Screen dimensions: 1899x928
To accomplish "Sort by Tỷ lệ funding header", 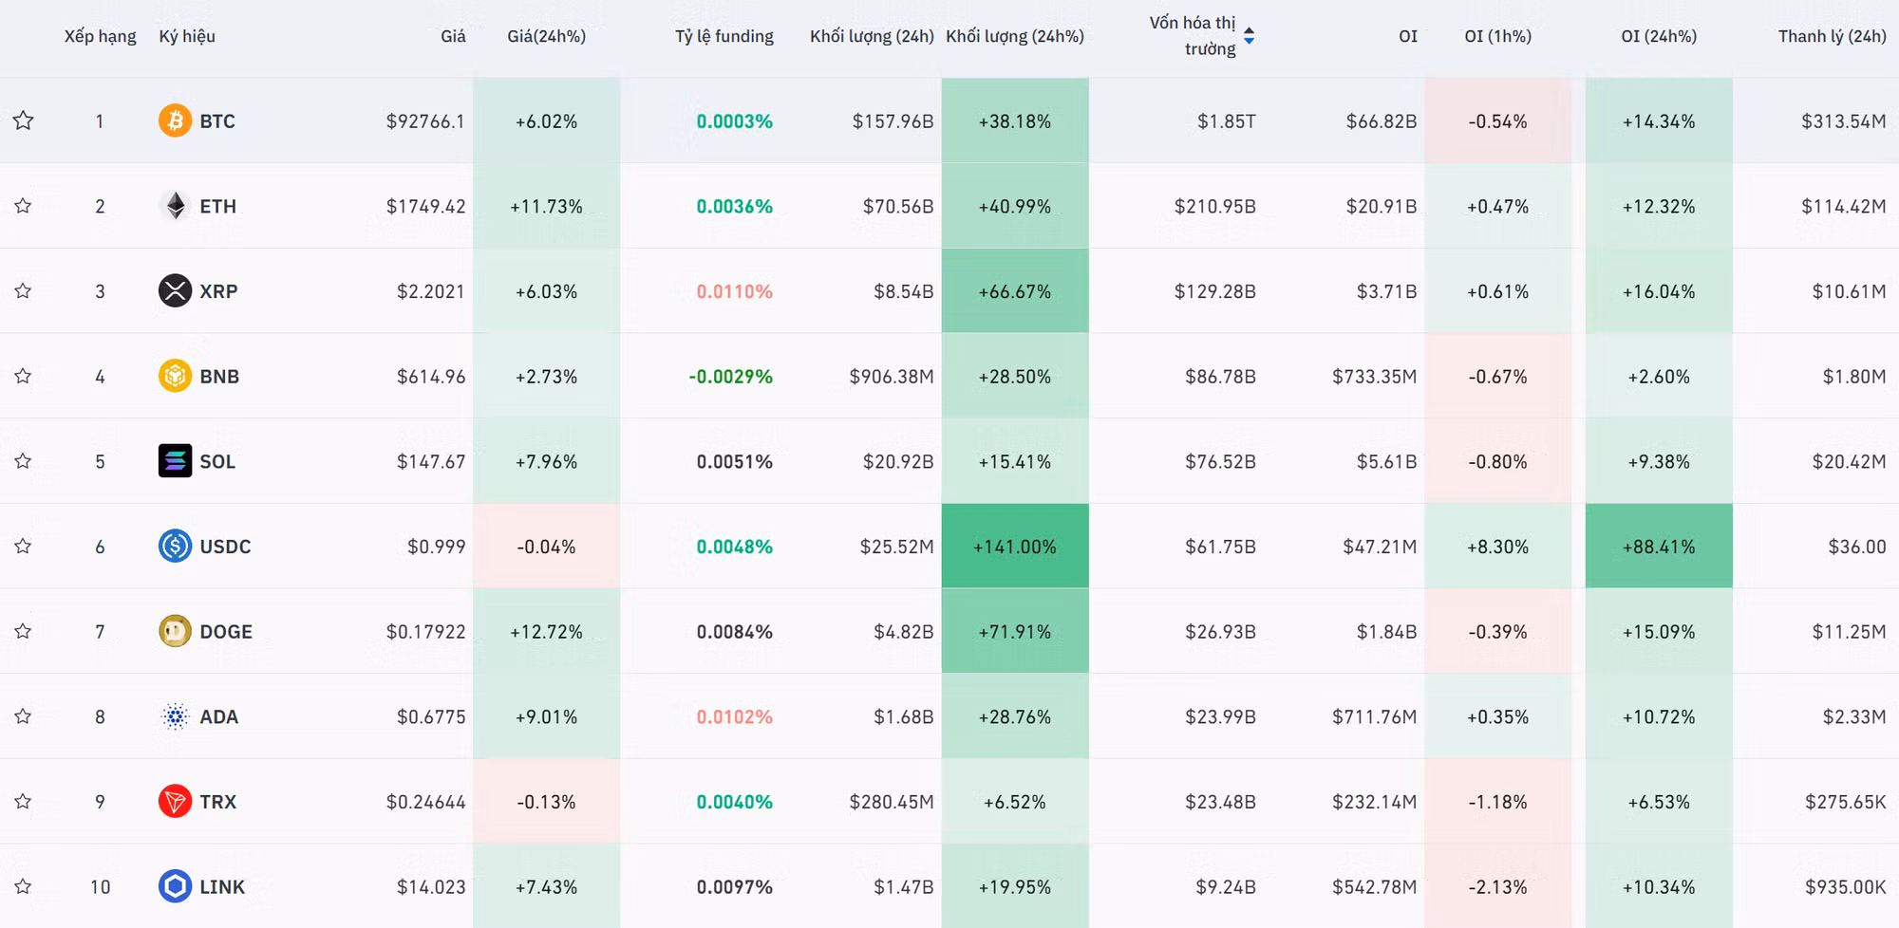I will point(724,36).
